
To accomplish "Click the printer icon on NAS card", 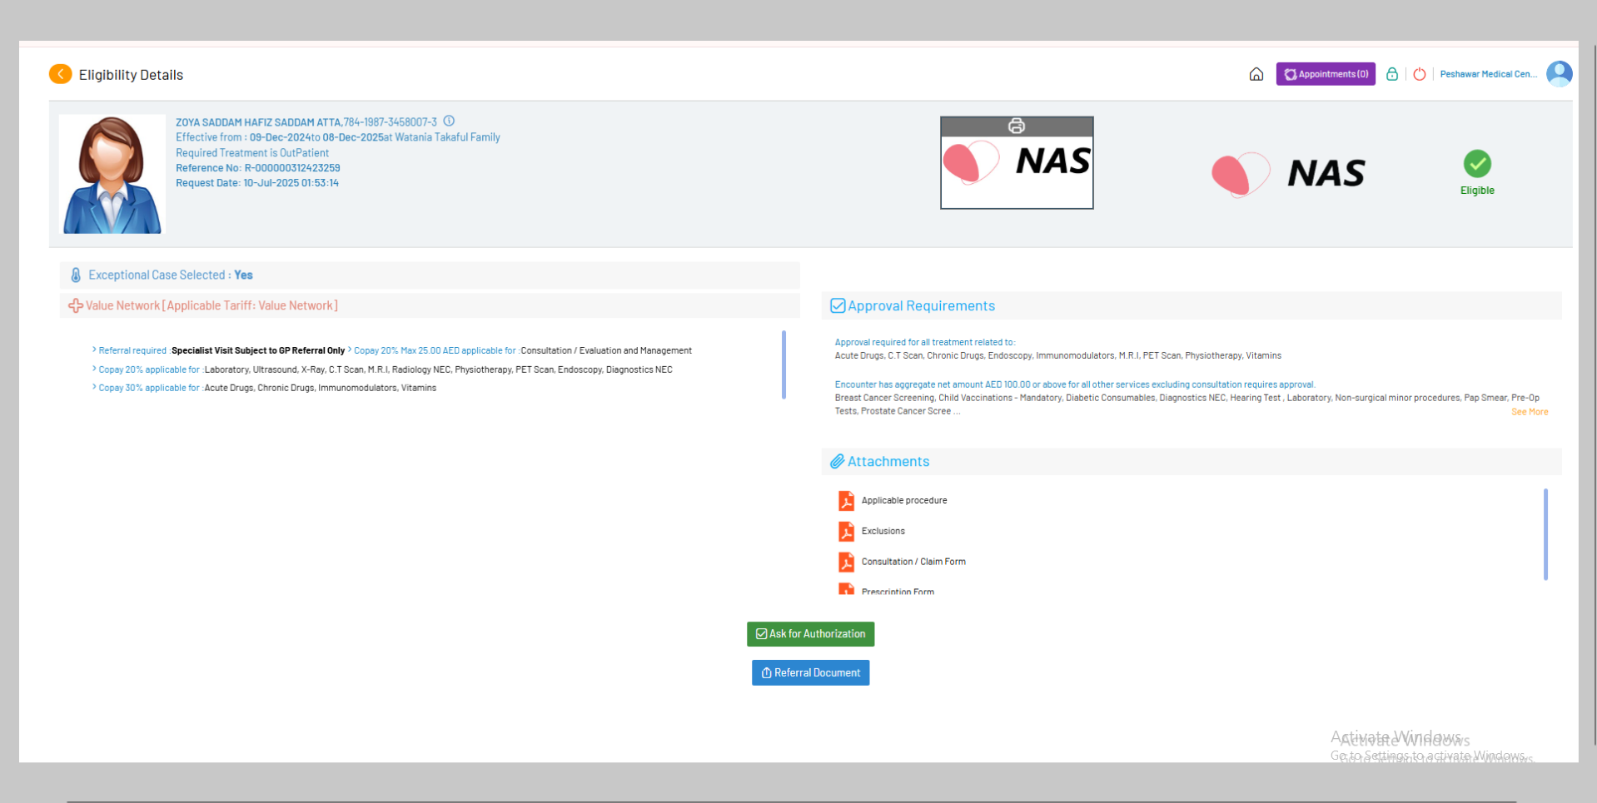I will tap(1017, 126).
